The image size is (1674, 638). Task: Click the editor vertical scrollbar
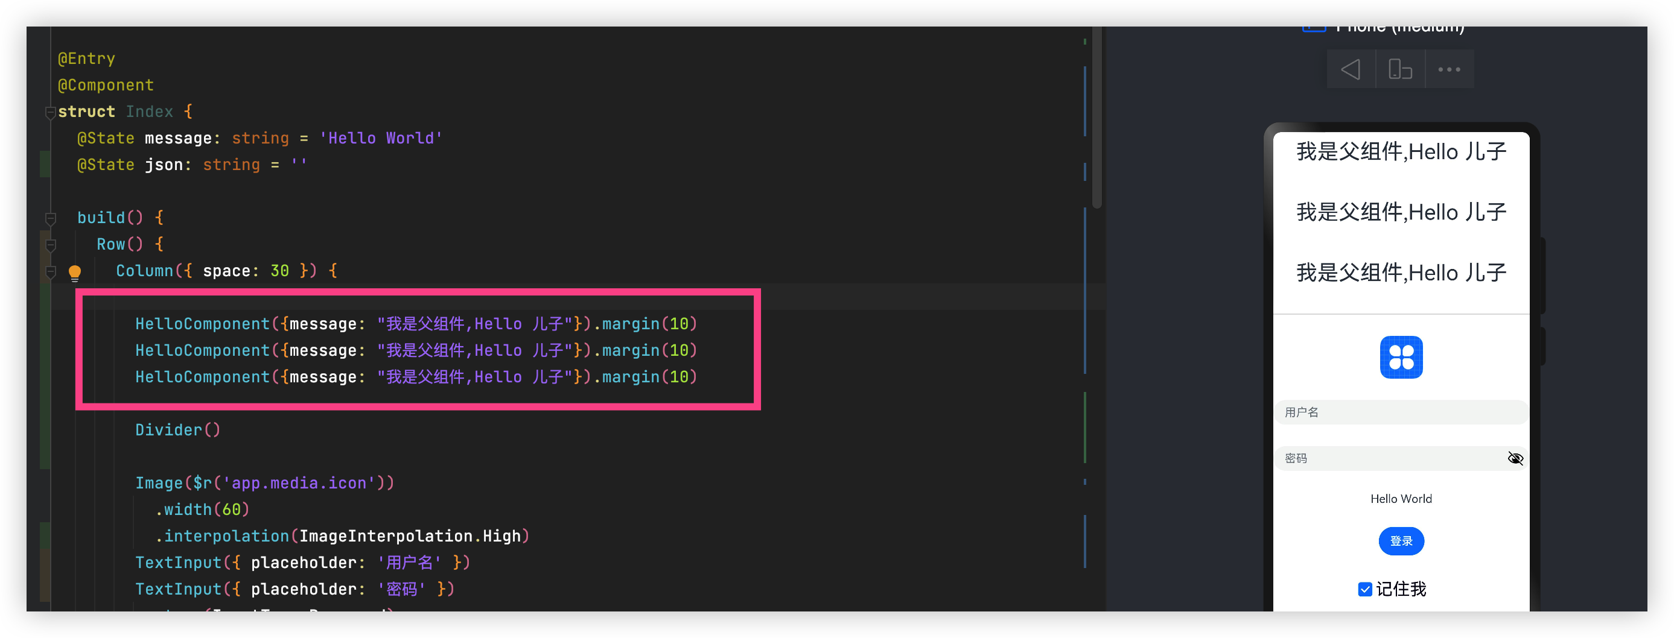[x=1096, y=117]
